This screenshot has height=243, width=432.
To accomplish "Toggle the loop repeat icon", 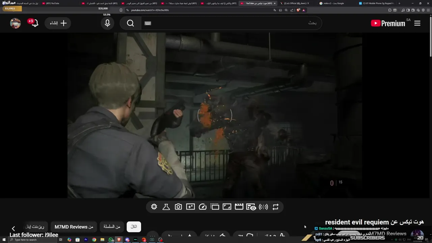I will pos(275,207).
